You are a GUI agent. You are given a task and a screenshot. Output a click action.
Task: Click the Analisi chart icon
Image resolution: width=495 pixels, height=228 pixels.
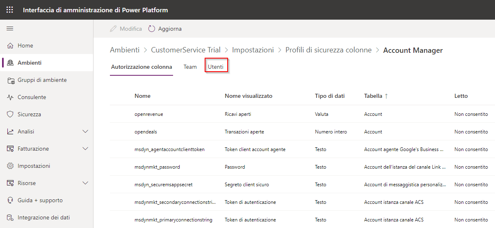[x=10, y=131]
